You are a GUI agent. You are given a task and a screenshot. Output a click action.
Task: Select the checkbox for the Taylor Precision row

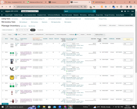3,76
